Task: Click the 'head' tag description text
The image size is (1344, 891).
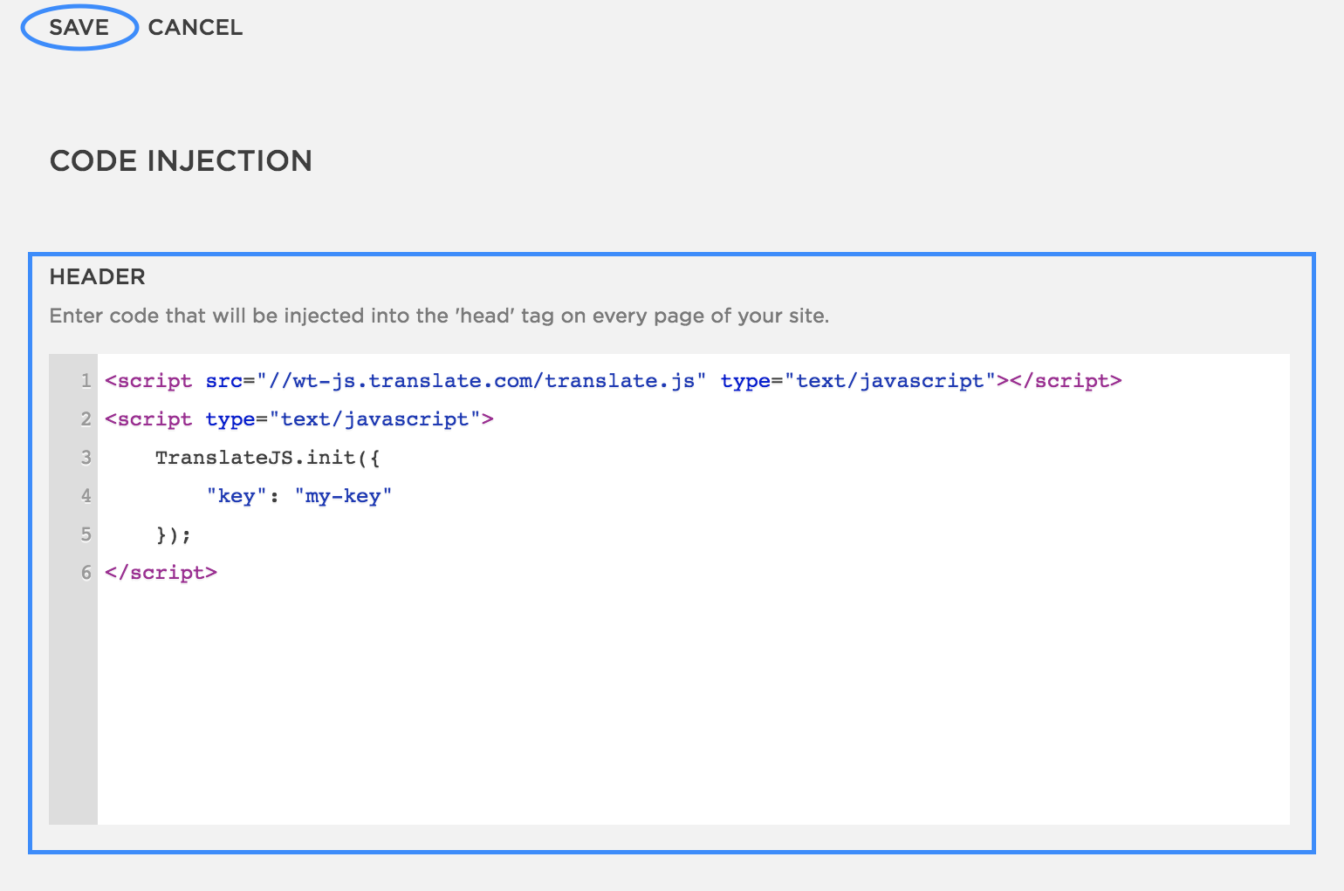Action: (439, 316)
